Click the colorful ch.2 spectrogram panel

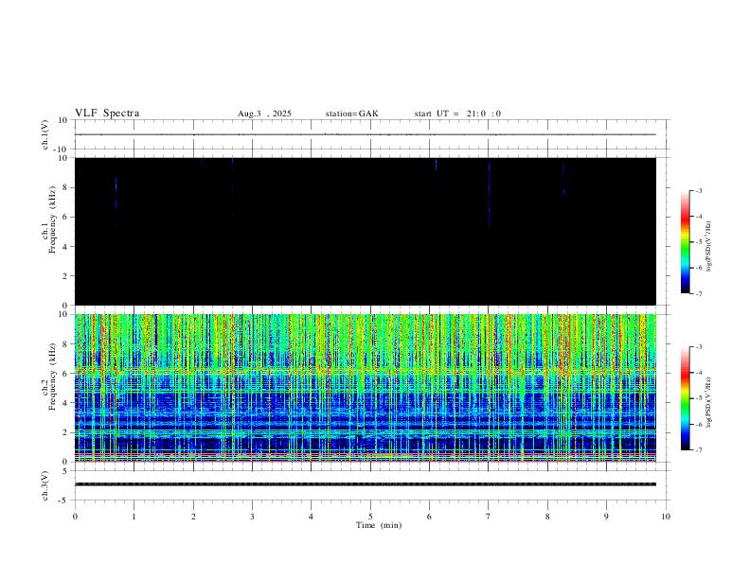click(x=366, y=388)
